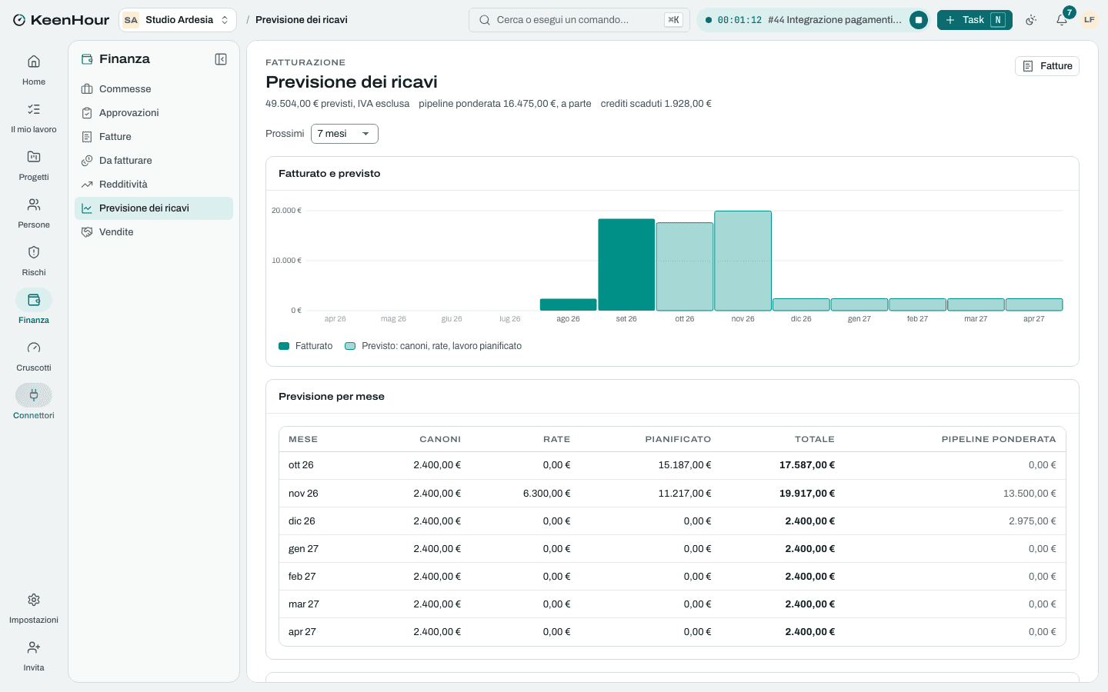Image resolution: width=1108 pixels, height=692 pixels.
Task: Click the ott 26 Previsto bar
Action: 685,267
